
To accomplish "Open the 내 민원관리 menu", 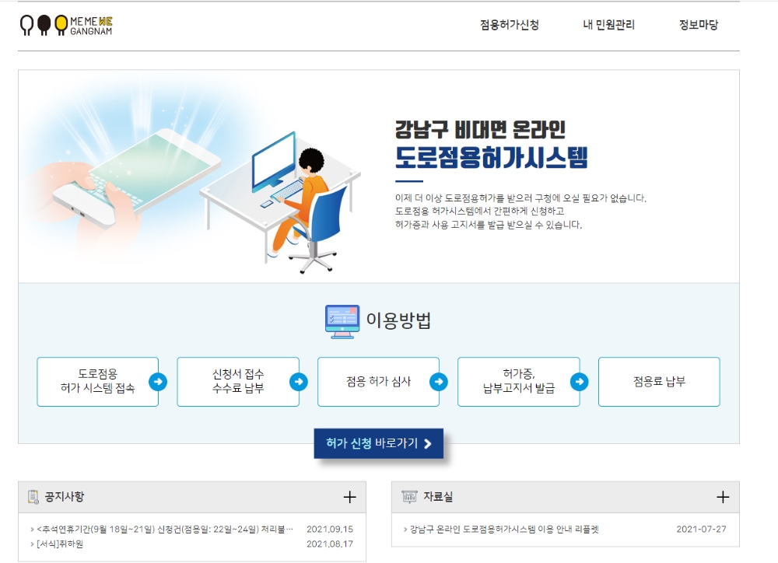I will pos(611,24).
